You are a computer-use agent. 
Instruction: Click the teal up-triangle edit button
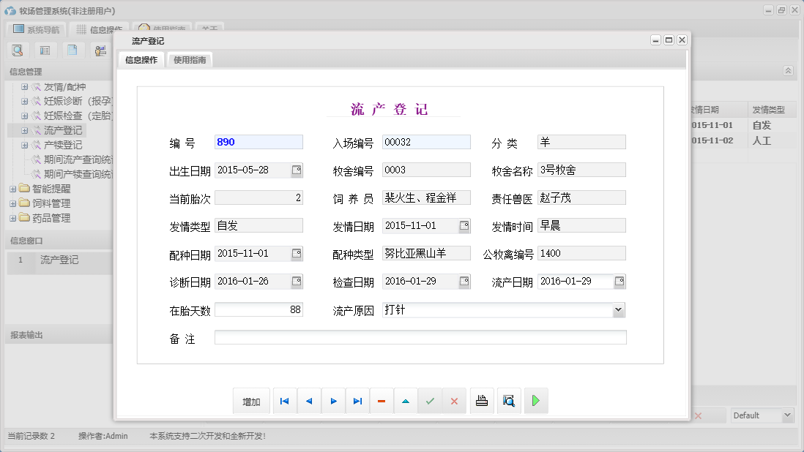coord(406,401)
